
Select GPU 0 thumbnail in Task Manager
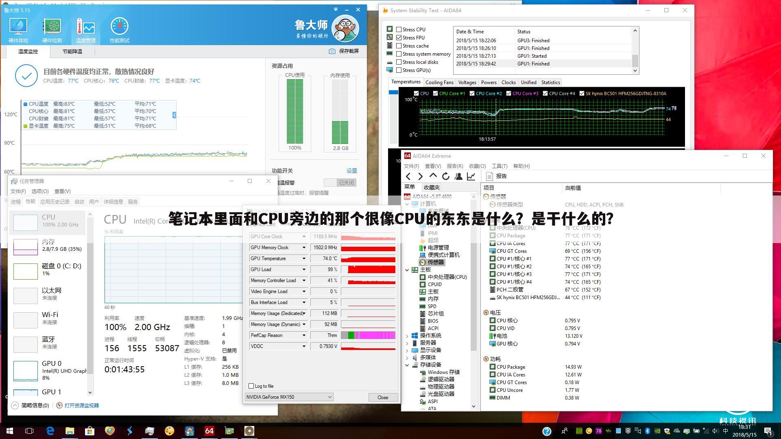tap(26, 371)
